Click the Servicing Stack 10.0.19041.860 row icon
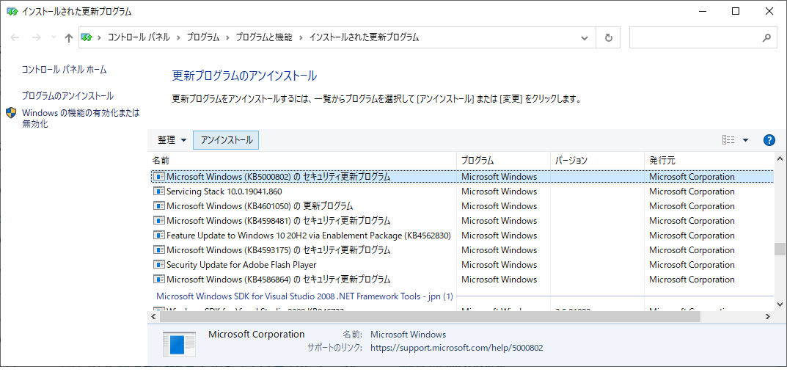Viewport: 787px width, 383px height. coord(159,191)
